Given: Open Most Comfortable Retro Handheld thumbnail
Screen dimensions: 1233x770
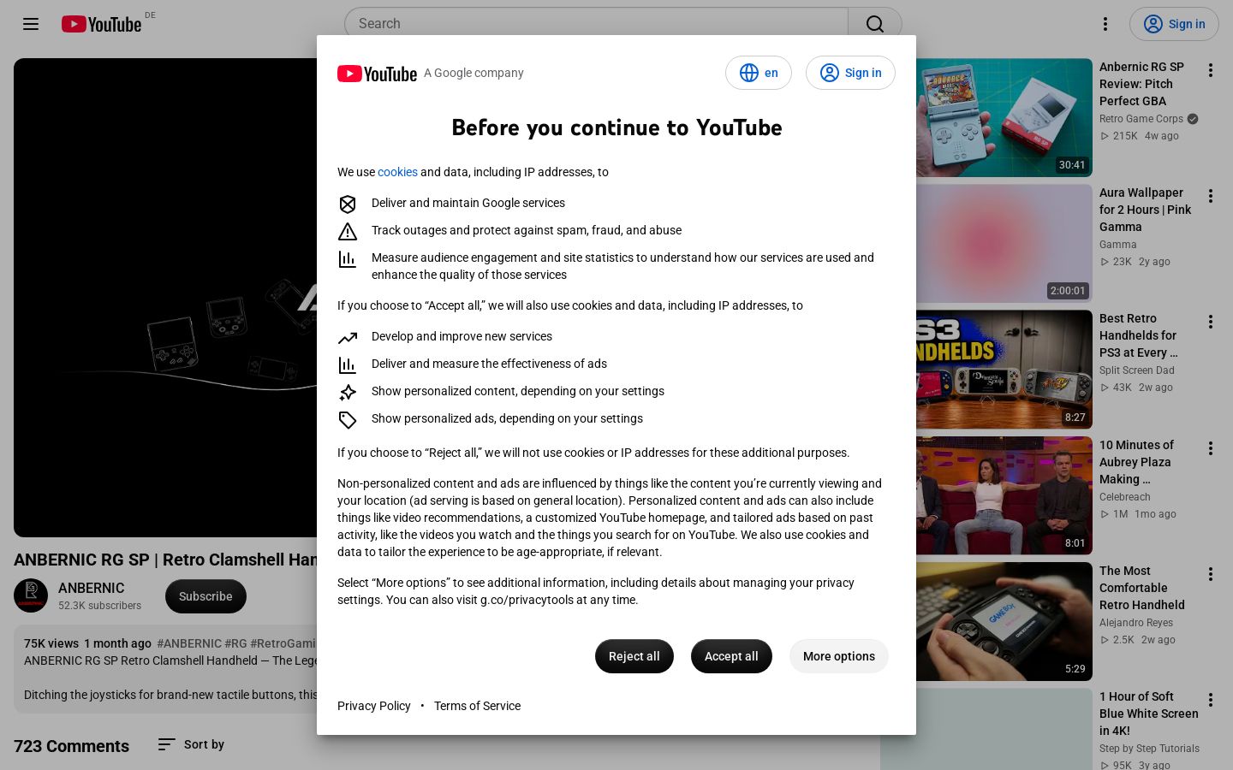Looking at the screenshot, I should coord(1004,621).
